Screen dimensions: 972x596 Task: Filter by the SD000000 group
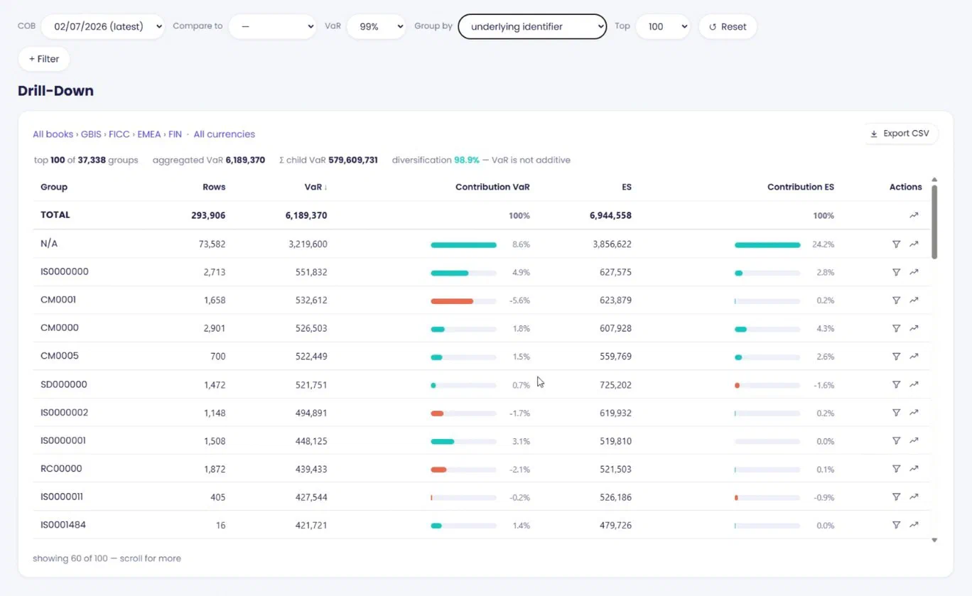(x=896, y=384)
